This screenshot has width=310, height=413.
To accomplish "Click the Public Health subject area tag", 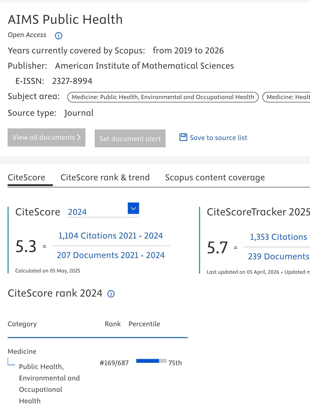I will coord(163,97).
